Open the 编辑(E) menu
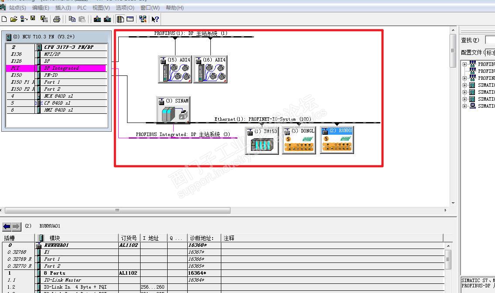Screen dimensions: 495x293 pos(41,7)
